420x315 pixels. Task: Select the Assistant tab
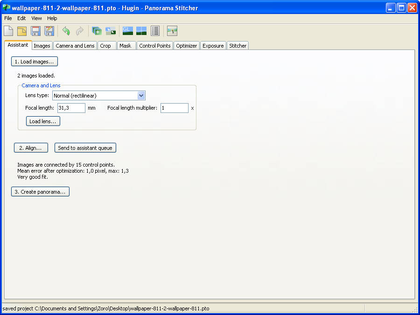[18, 45]
